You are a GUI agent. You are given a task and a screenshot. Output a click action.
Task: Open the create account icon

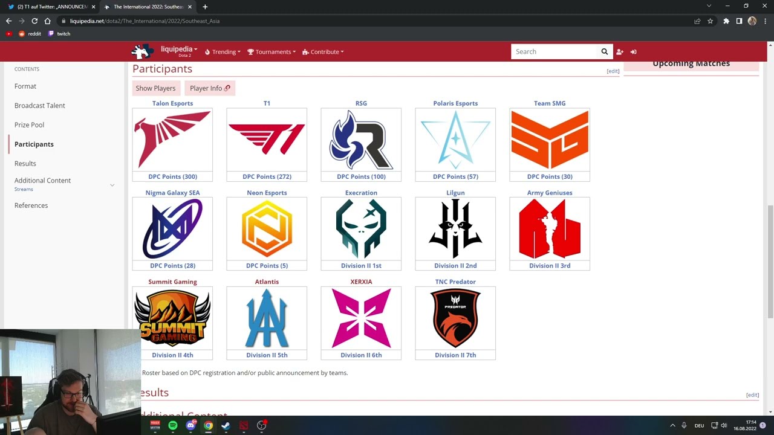619,52
